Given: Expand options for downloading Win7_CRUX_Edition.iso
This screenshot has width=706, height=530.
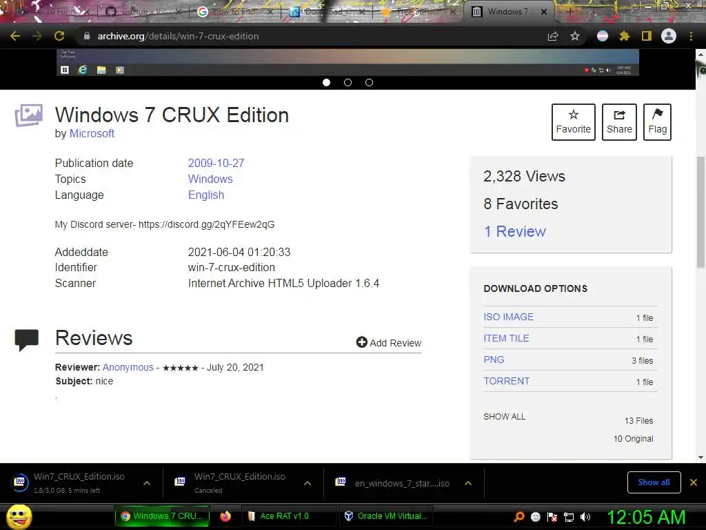Looking at the screenshot, I should [x=147, y=483].
